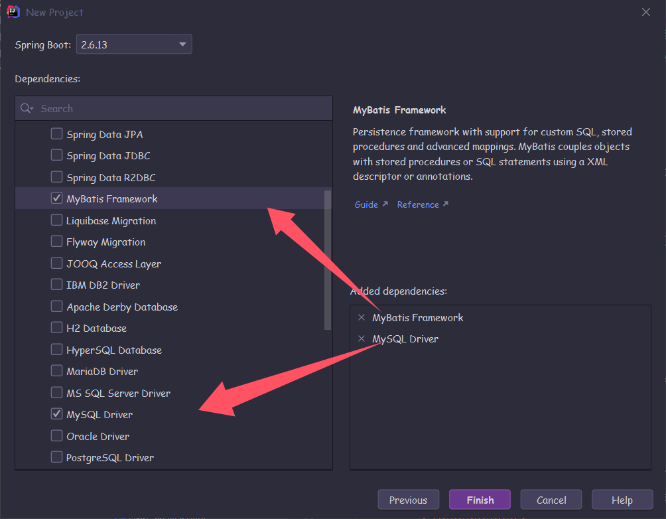666x519 pixels.
Task: Click the Cancel button
Action: click(x=551, y=500)
